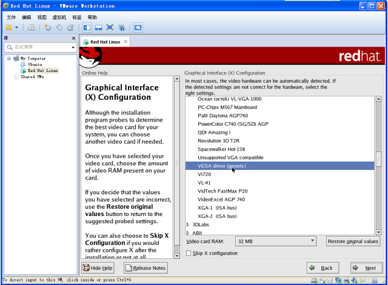Open the 虚拟机 menu
The height and width of the screenshot is (285, 388).
(x=59, y=18)
